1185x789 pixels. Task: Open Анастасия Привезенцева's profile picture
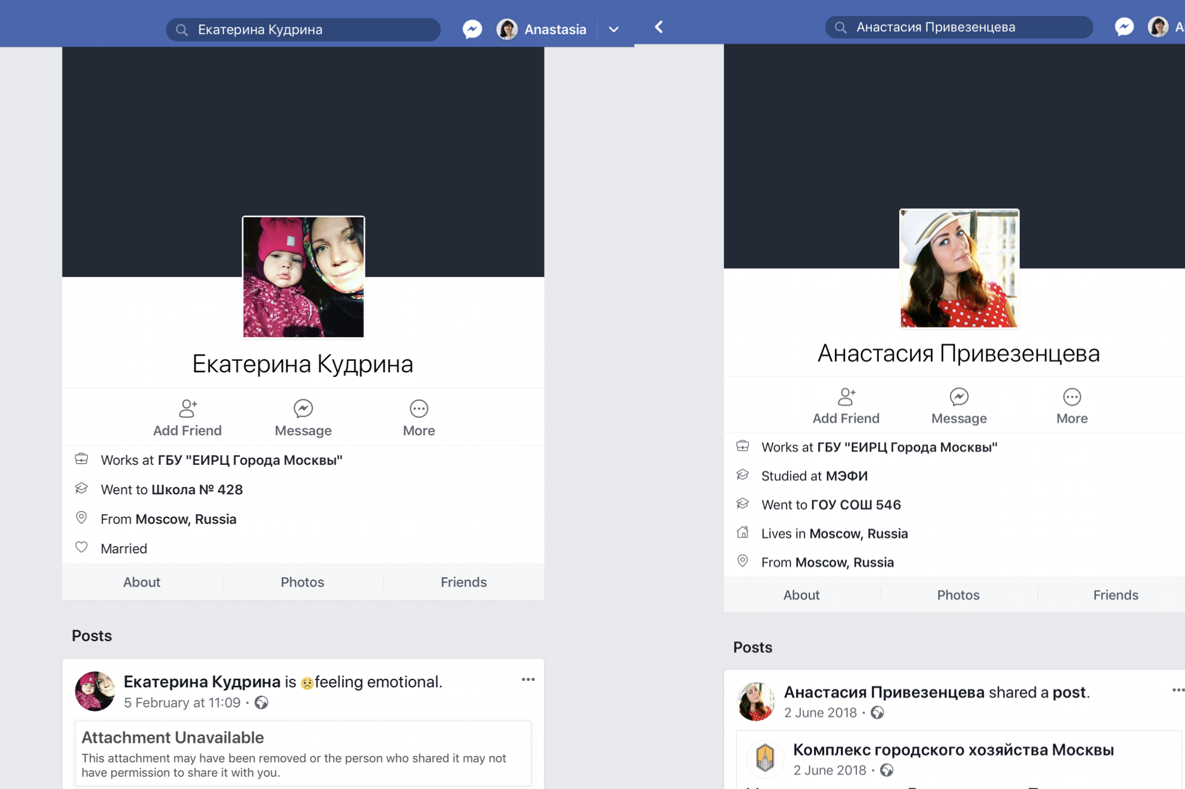pyautogui.click(x=959, y=268)
